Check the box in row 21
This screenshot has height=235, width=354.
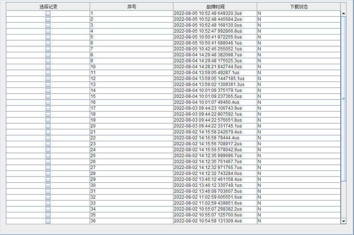pyautogui.click(x=48, y=132)
